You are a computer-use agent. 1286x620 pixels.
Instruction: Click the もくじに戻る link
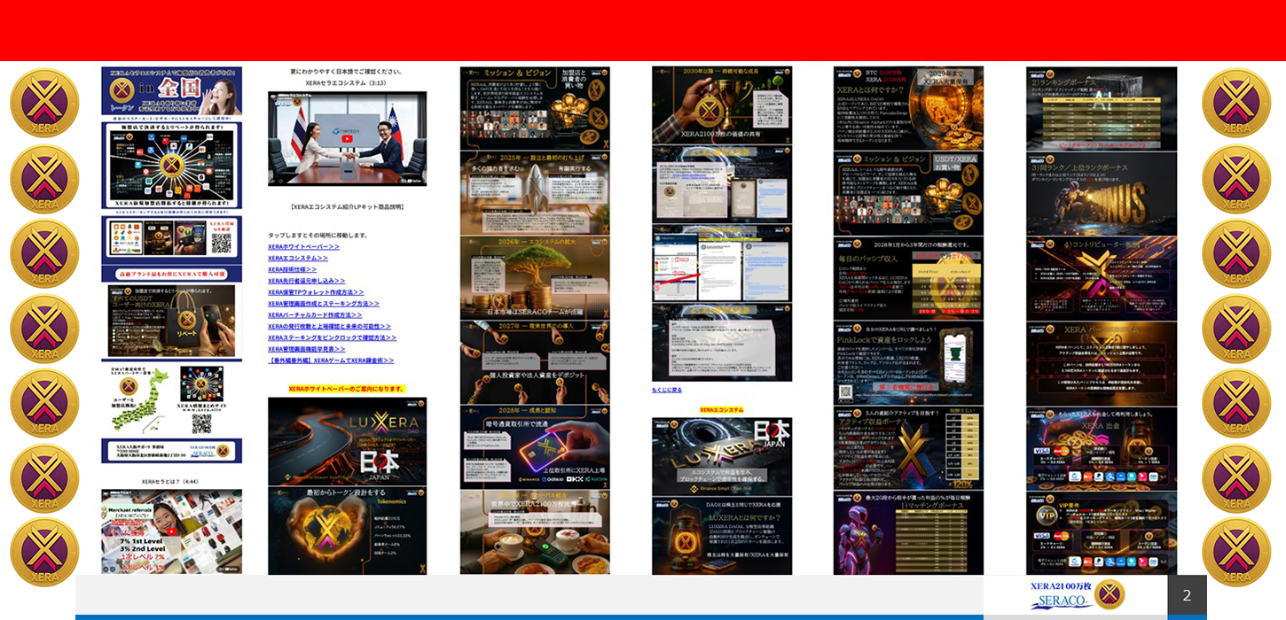[667, 390]
